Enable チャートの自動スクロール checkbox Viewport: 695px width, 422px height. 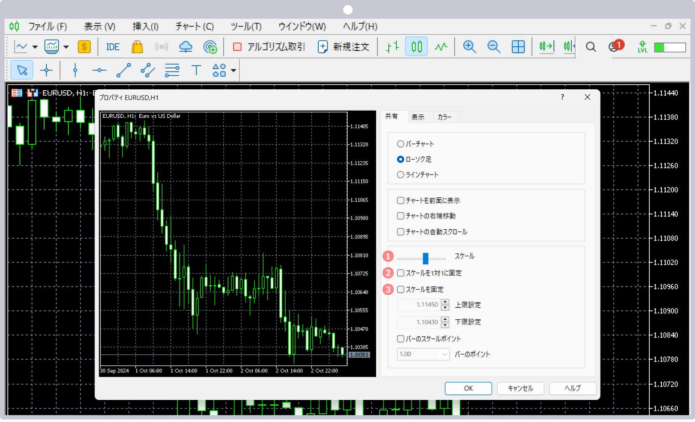tap(400, 232)
